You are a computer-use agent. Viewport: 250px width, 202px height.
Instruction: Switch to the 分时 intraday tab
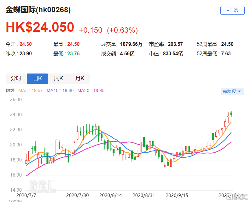(x=16, y=79)
